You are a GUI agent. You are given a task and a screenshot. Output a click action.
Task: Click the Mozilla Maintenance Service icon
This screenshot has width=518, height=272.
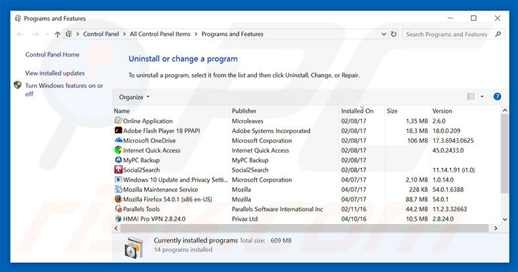tap(118, 189)
